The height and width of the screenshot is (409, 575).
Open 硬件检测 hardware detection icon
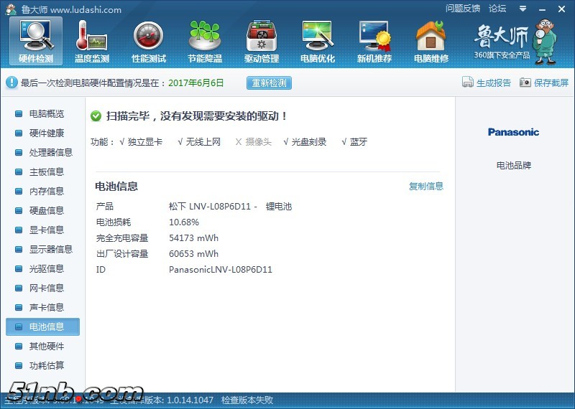coord(36,40)
